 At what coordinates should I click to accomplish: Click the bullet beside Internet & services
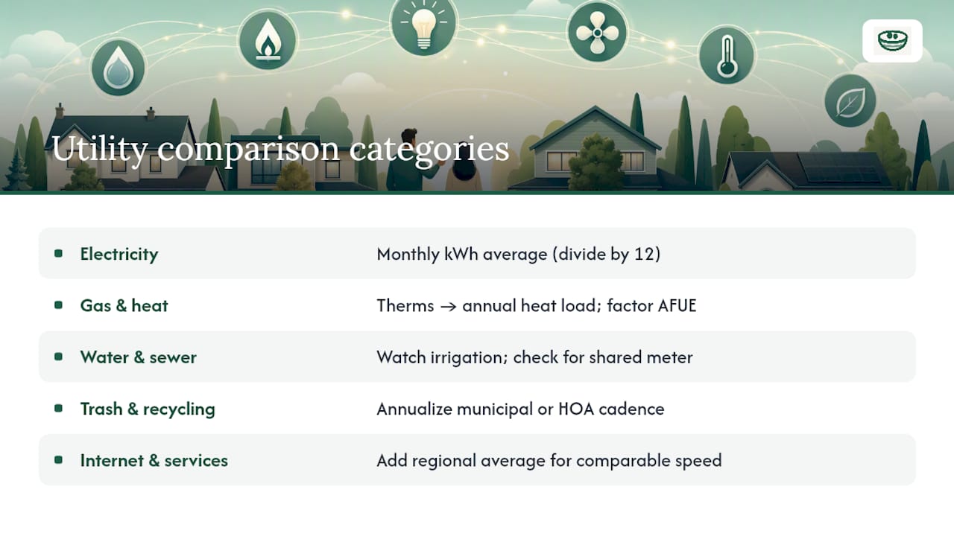coord(58,459)
